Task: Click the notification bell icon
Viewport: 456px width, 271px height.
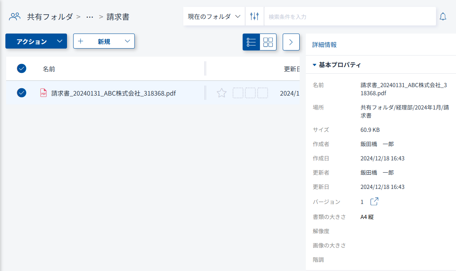Action: point(443,17)
